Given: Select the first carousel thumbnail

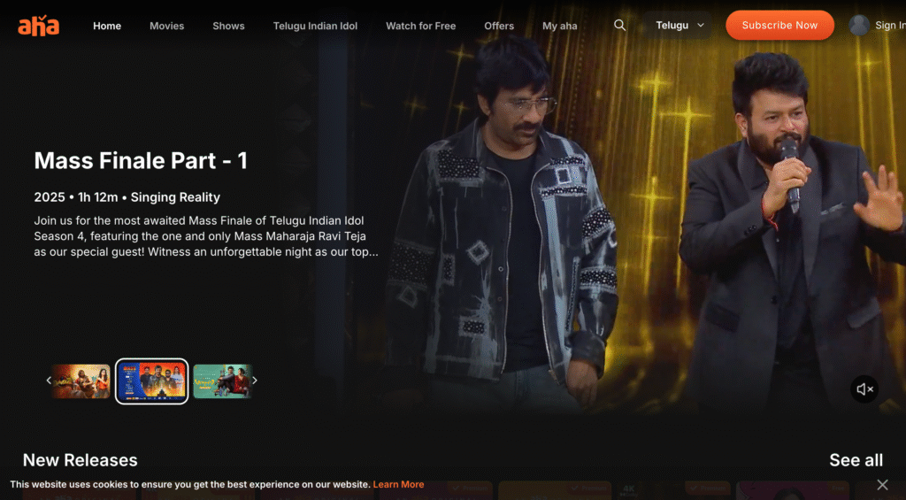Looking at the screenshot, I should (x=81, y=381).
